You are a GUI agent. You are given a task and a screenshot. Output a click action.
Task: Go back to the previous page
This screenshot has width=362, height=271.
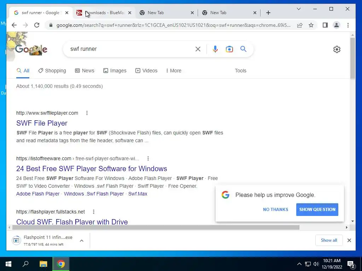pos(14,25)
